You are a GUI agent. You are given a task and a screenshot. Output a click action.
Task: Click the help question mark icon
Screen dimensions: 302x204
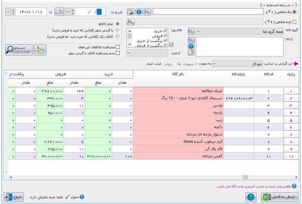click(x=250, y=197)
